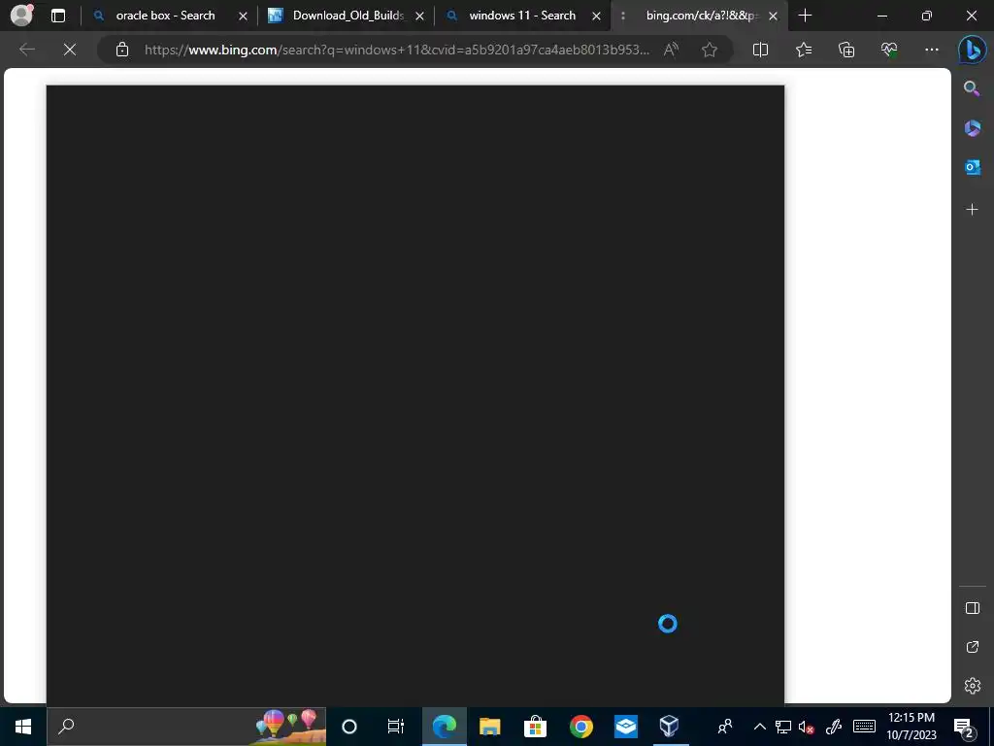Open Settings and more ellipsis menu
Screen dimensions: 994x746
[x=931, y=50]
